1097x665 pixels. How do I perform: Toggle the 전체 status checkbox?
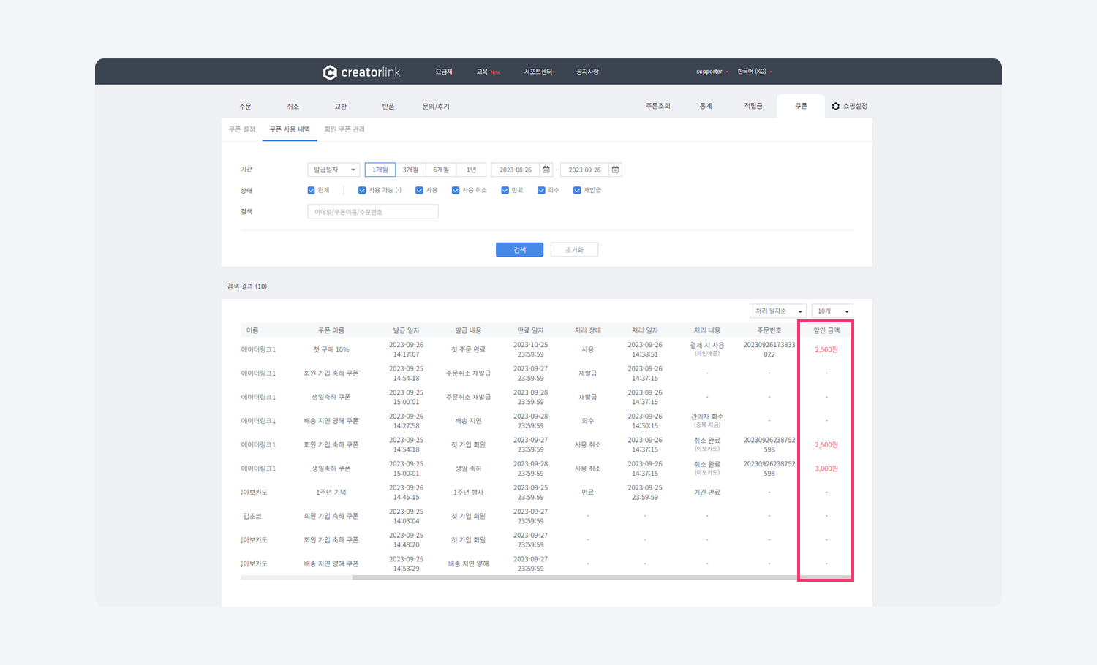(312, 190)
